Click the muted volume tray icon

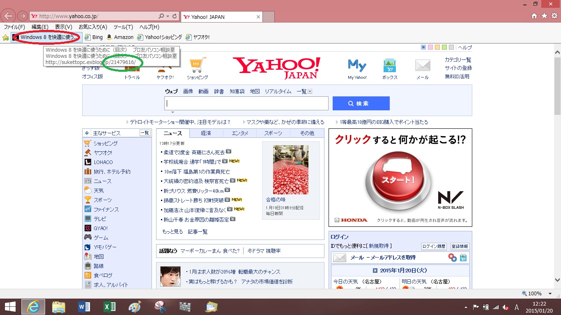506,307
